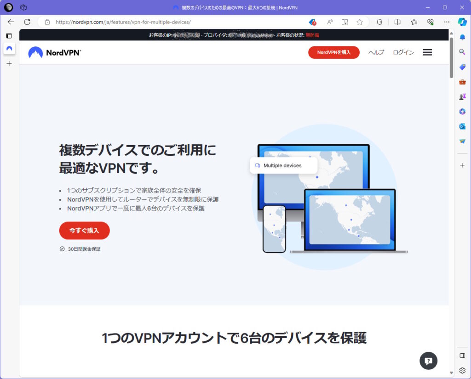
Task: Open the ヘルプ link
Action: (x=376, y=52)
